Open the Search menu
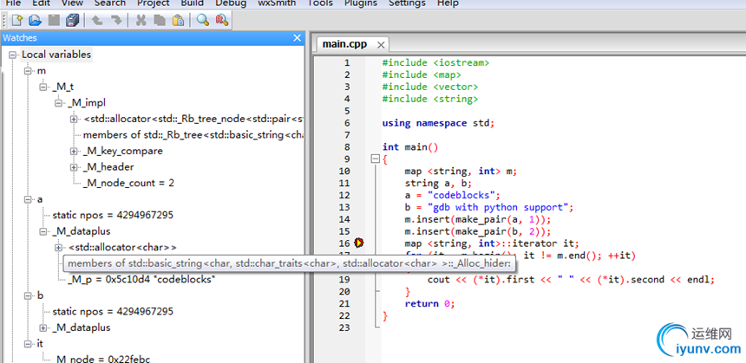Image resolution: width=746 pixels, height=363 pixels. coord(110,3)
